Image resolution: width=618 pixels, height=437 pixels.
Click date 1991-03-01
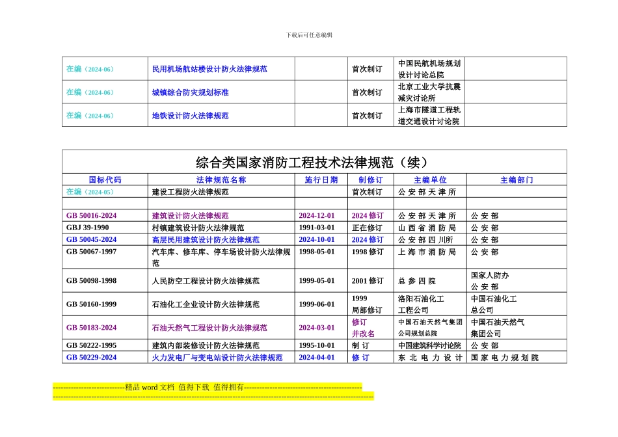pos(317,228)
